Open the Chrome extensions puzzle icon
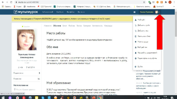 click(x=166, y=2)
